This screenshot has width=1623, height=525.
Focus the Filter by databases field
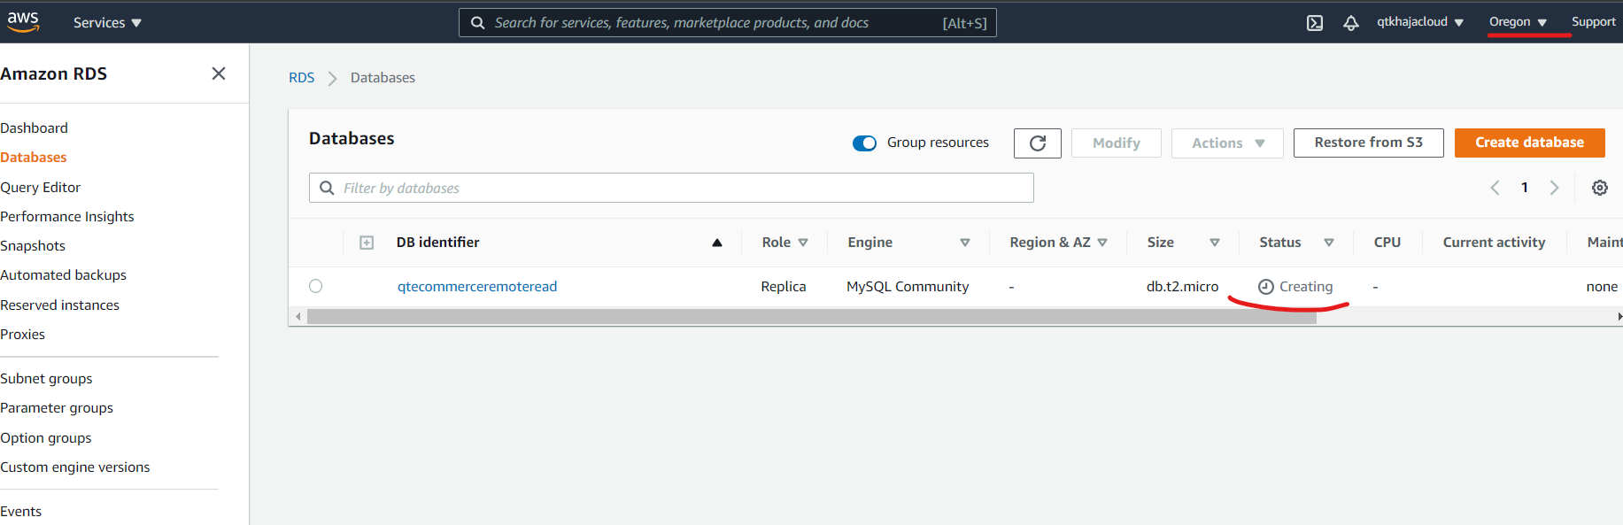(x=671, y=188)
